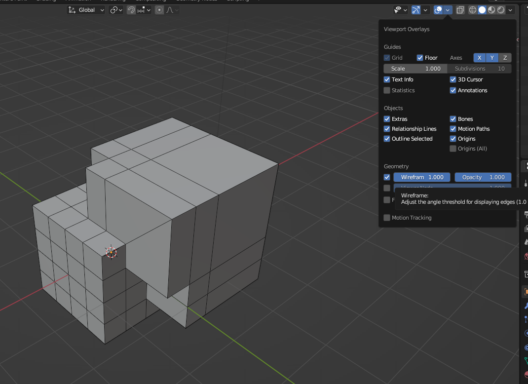Collapse the Viewport Overlays dropdown arrow
This screenshot has width=528, height=384.
pyautogui.click(x=448, y=10)
